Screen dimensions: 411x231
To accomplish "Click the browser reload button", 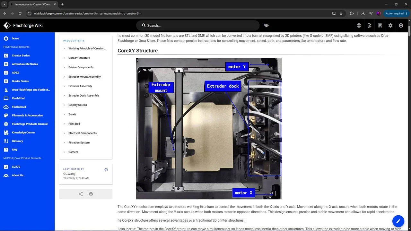I will 20,13.
